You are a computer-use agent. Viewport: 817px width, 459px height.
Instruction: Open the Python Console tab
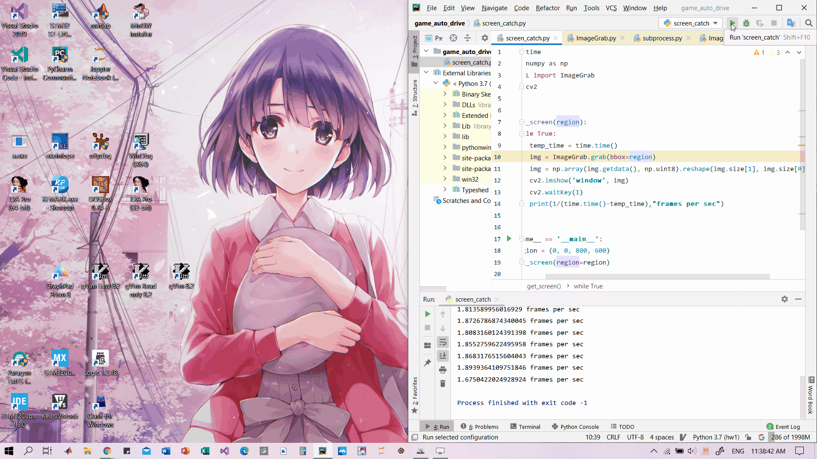[x=575, y=427]
